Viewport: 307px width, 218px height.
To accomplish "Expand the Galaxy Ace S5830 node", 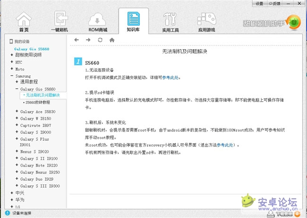I will (17, 111).
